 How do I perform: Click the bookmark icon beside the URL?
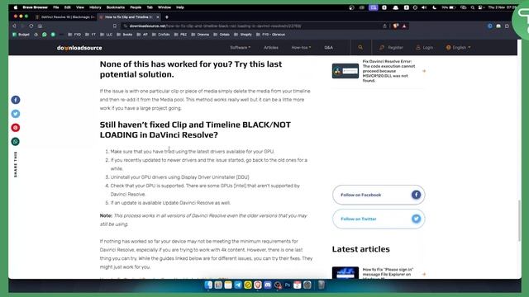[x=115, y=26]
